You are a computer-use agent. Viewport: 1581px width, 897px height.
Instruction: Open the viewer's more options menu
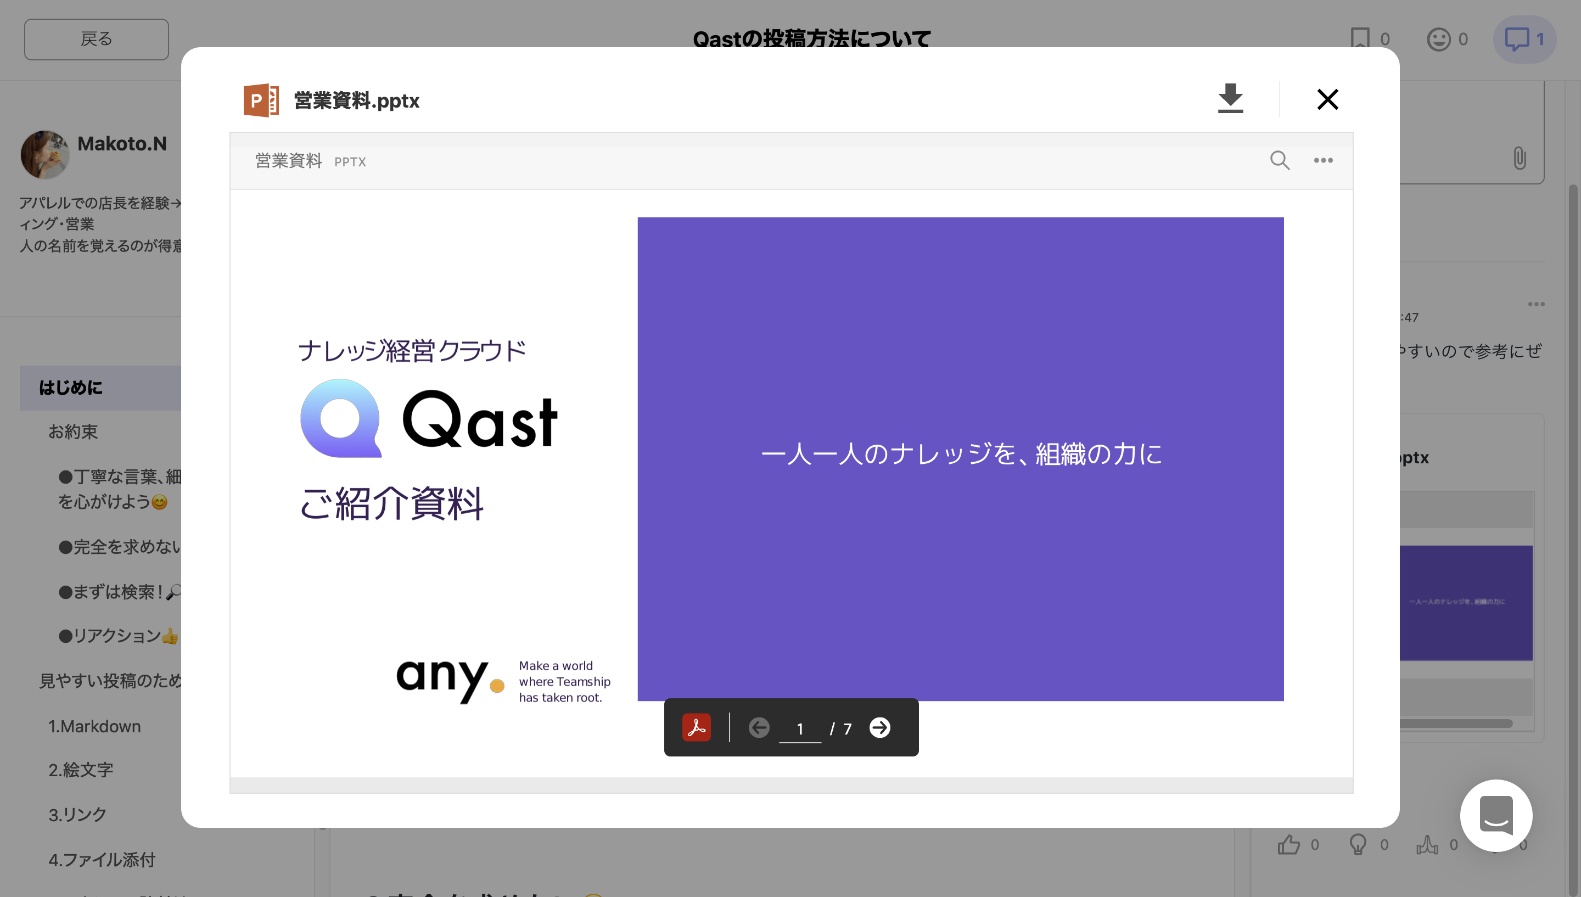(1323, 160)
